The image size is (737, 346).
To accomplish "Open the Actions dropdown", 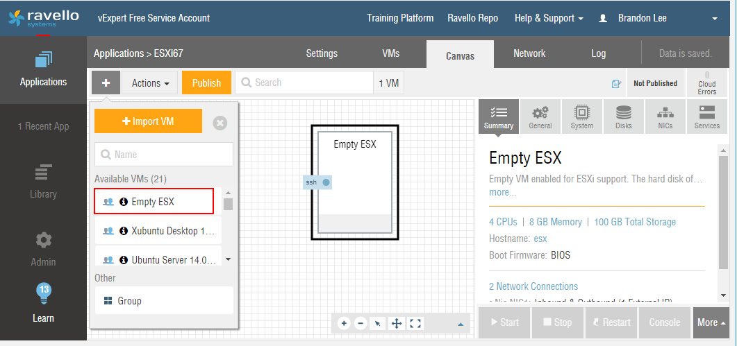I will pyautogui.click(x=150, y=83).
